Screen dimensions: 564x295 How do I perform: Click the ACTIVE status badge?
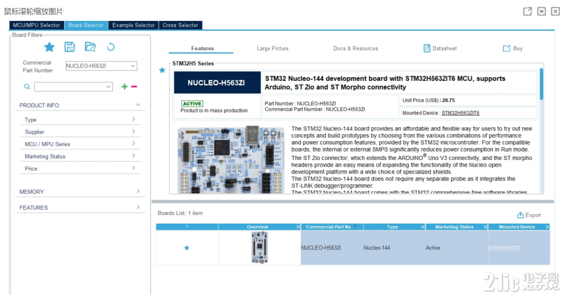tap(192, 103)
